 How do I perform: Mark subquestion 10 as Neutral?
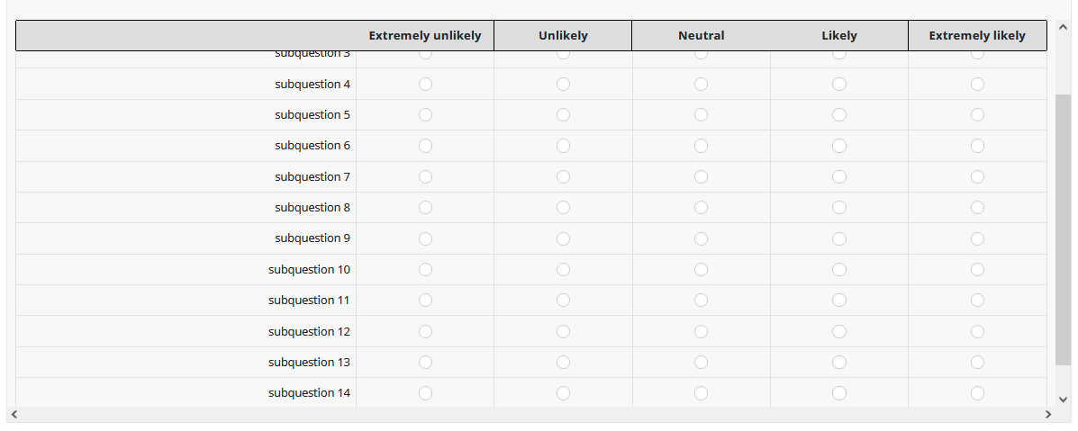pyautogui.click(x=701, y=269)
